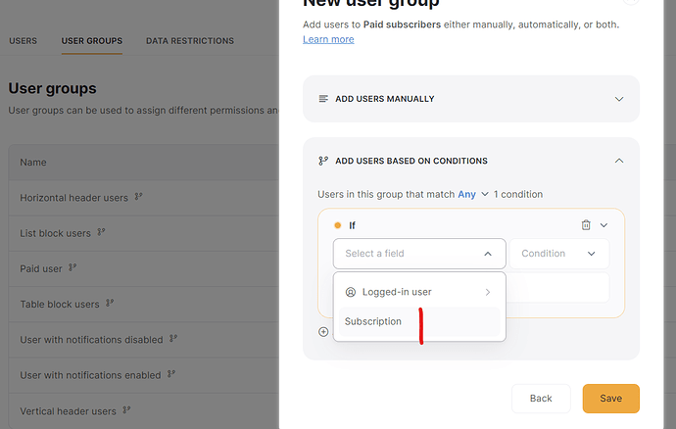Click the add condition plus icon
This screenshot has height=429, width=676.
point(323,332)
